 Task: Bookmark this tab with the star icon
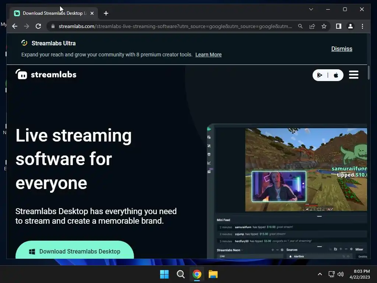pyautogui.click(x=324, y=26)
